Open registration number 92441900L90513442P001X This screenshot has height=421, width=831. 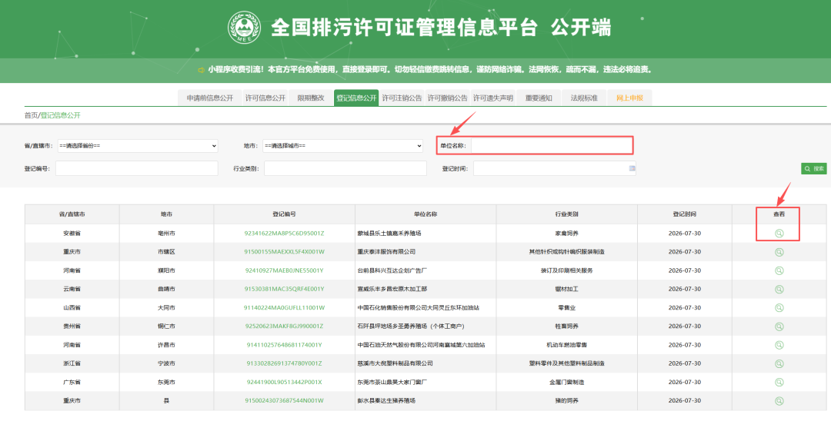coord(284,382)
